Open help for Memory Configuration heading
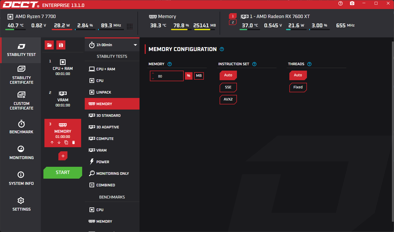 tap(222, 49)
